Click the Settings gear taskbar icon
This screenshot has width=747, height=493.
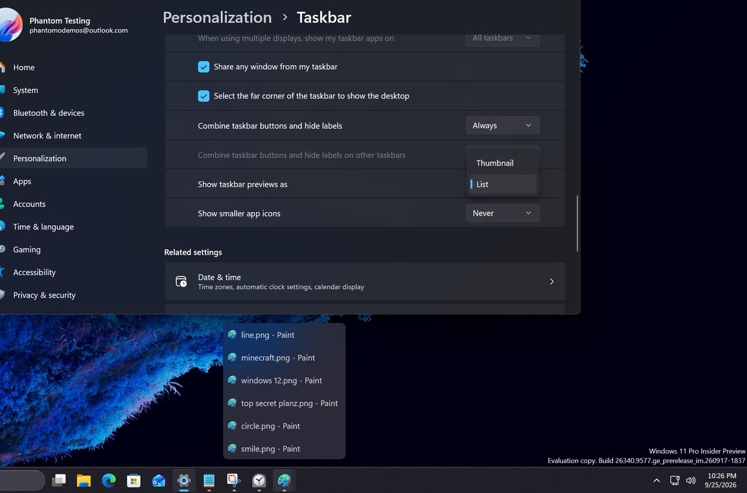click(184, 480)
